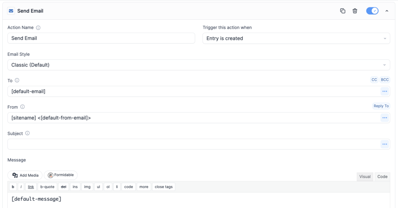Click the Send Email header title
Image resolution: width=398 pixels, height=208 pixels.
30,11
